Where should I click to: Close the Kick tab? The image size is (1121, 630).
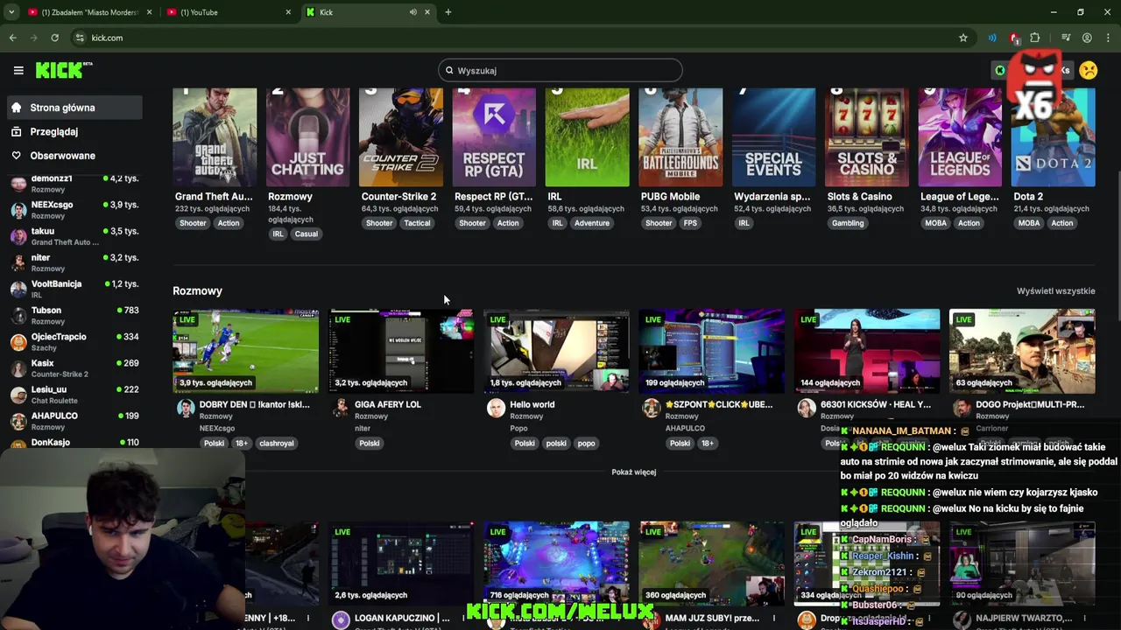tap(427, 12)
